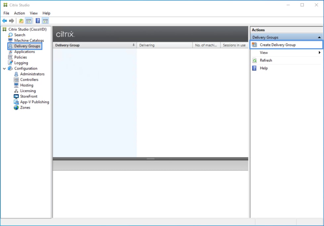The image size is (324, 226).
Task: Click the StoreFront screen icon
Action: 16,96
